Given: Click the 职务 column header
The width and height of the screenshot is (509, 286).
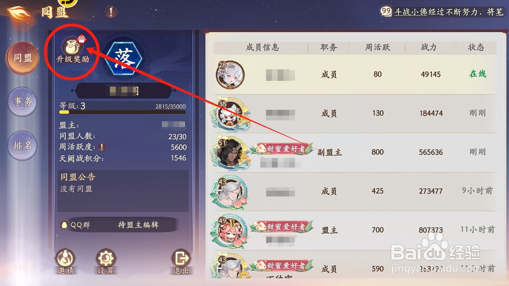Looking at the screenshot, I should click(x=329, y=47).
